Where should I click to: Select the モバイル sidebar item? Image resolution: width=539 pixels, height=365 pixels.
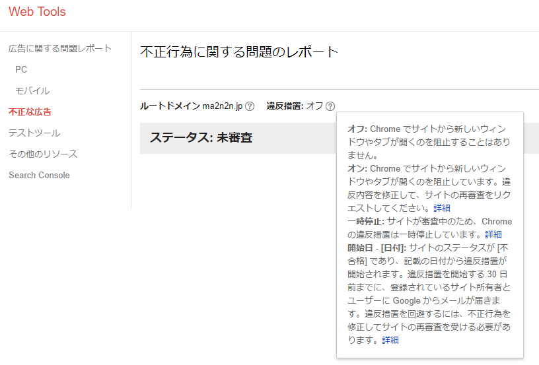[x=32, y=90]
